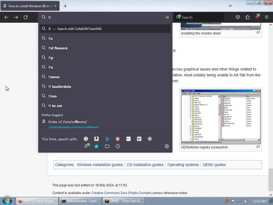This screenshot has width=273, height=205.
Task: Click the Go arrow in the address bar
Action: coord(167,17)
